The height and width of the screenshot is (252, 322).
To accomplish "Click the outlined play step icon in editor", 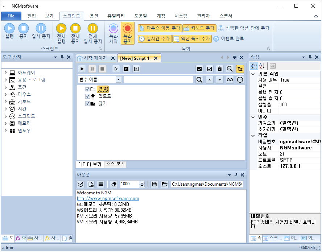I will [116, 69].
